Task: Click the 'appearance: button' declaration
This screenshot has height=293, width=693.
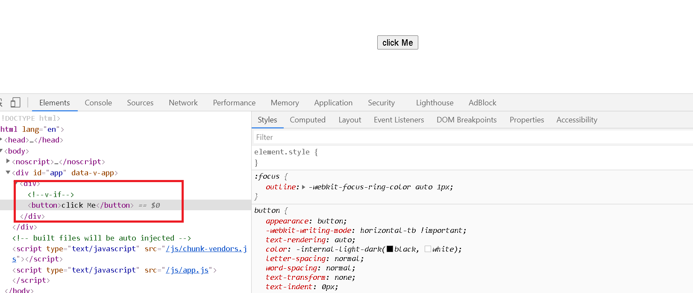Action: tap(306, 221)
